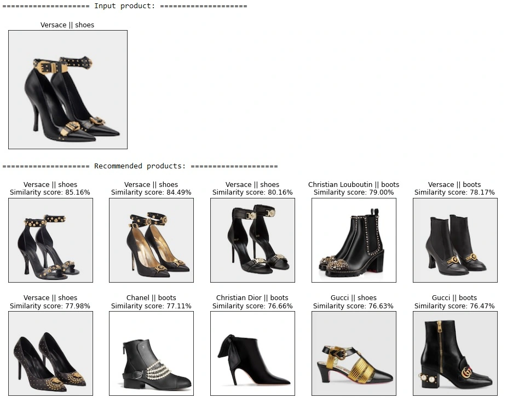The image size is (507, 398).
Task: Click the Gucci gold-strap shoes image
Action: pos(354,353)
